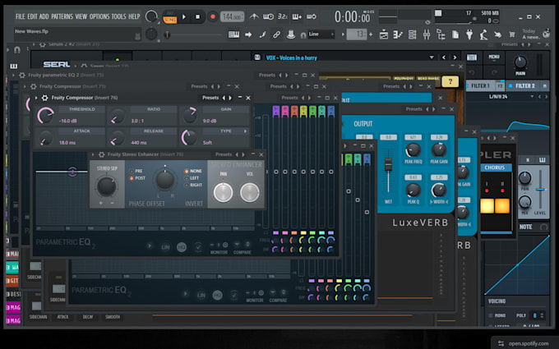Click MENU button in Serum window
This screenshot has height=349, width=559.
pyautogui.click(x=494, y=57)
